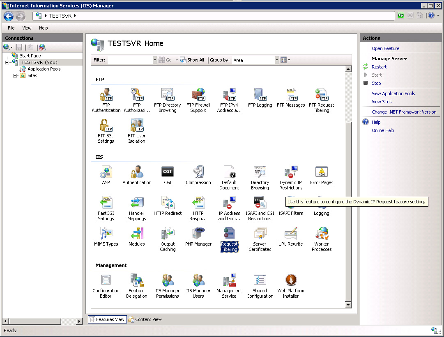Open the Filter dropdown arrow
The width and height of the screenshot is (444, 337).
coord(154,60)
